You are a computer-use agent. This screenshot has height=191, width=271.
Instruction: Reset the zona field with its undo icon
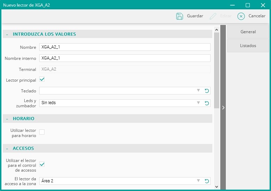(207, 181)
